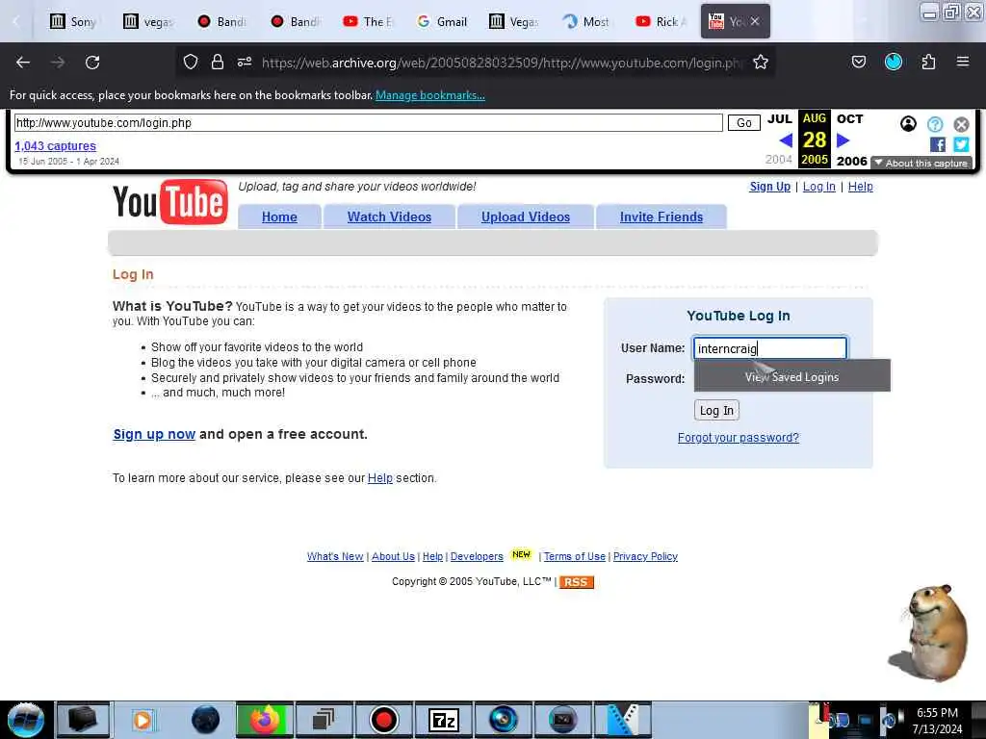Open the media player icon in taskbar
This screenshot has height=739, width=986.
(x=143, y=720)
